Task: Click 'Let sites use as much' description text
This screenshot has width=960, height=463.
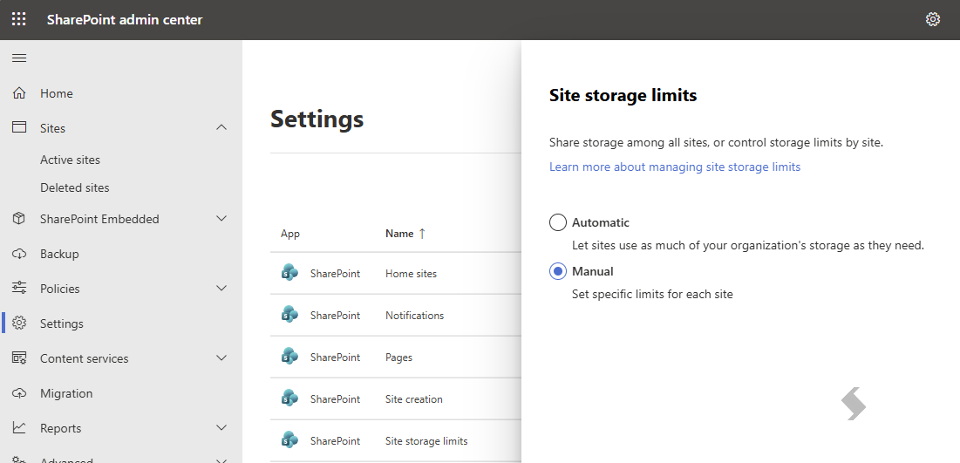Action: tap(747, 246)
